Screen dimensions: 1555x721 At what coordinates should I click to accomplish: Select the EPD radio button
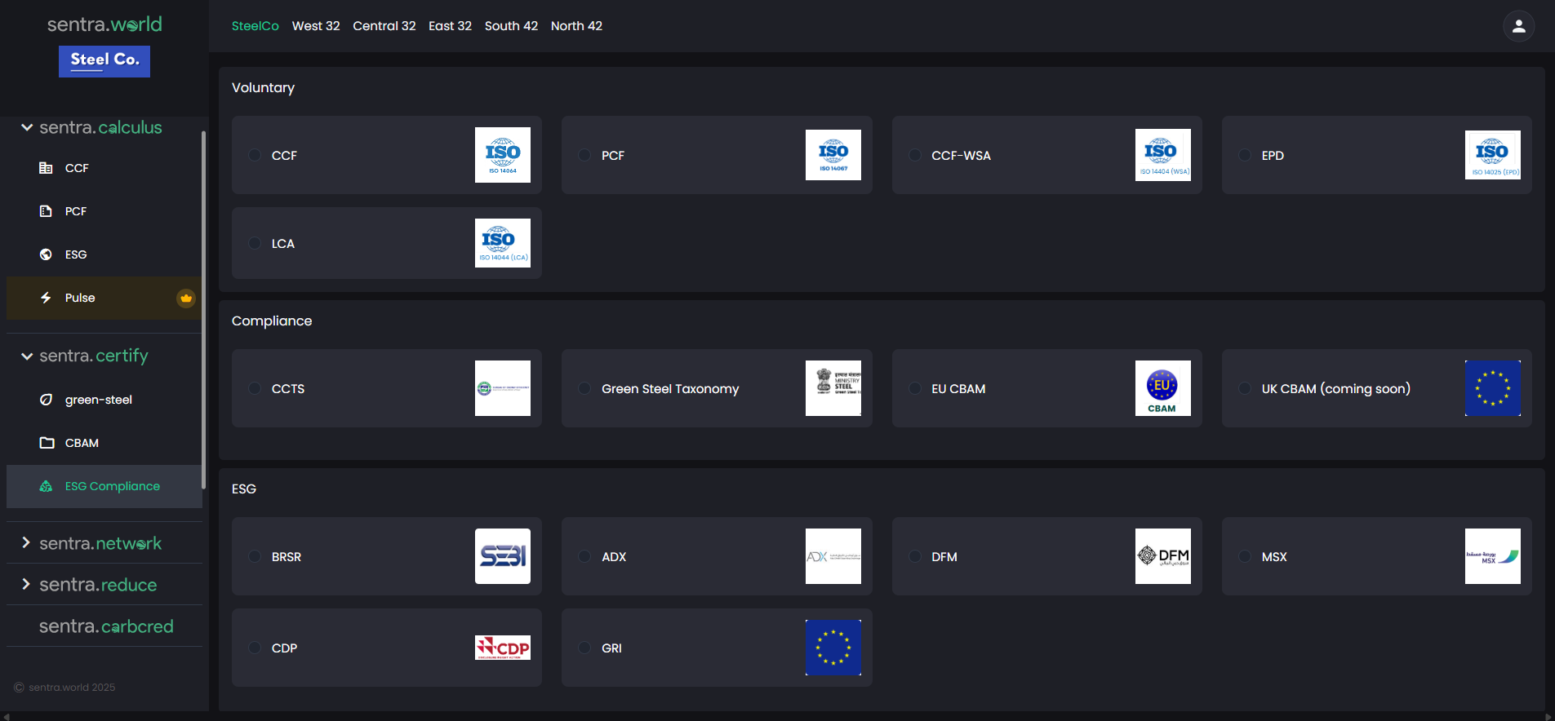[1245, 155]
